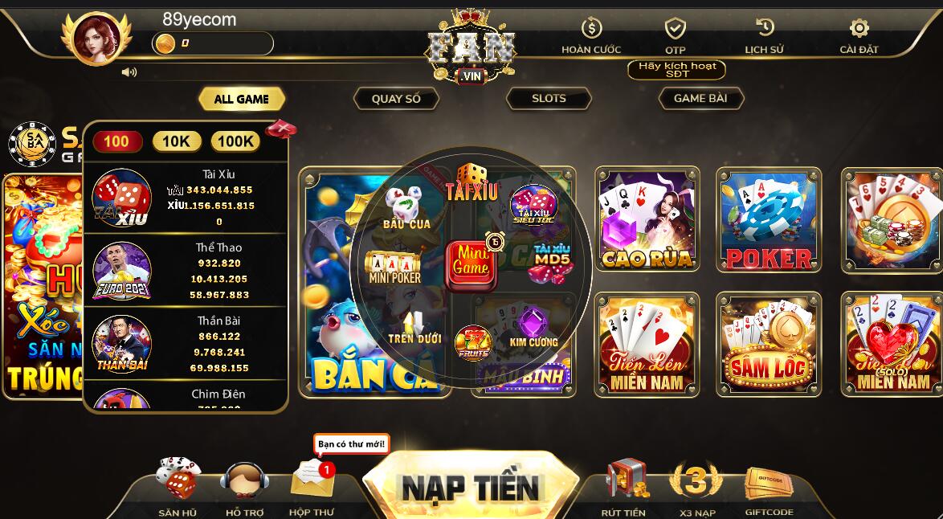This screenshot has height=519, width=943.
Task: Select the 100 bet level
Action: pyautogui.click(x=116, y=141)
